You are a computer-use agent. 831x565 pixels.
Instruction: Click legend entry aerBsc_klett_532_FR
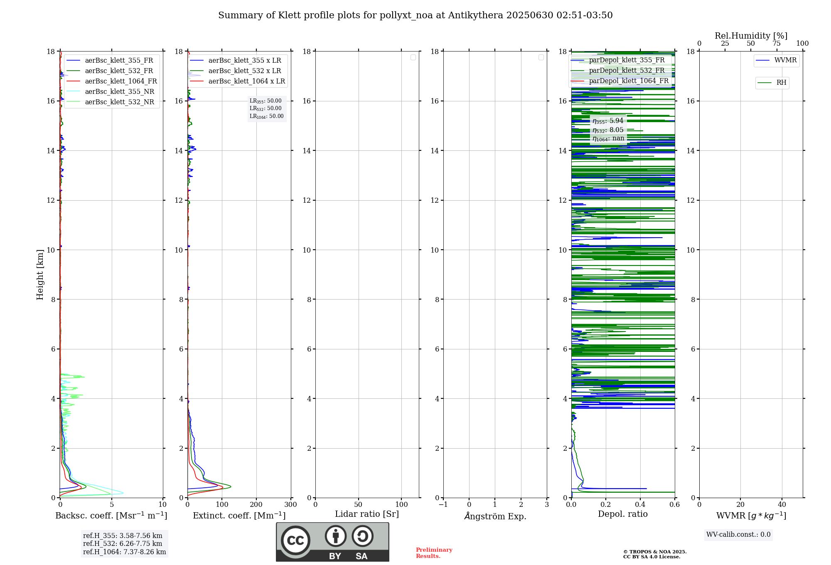[x=112, y=71]
